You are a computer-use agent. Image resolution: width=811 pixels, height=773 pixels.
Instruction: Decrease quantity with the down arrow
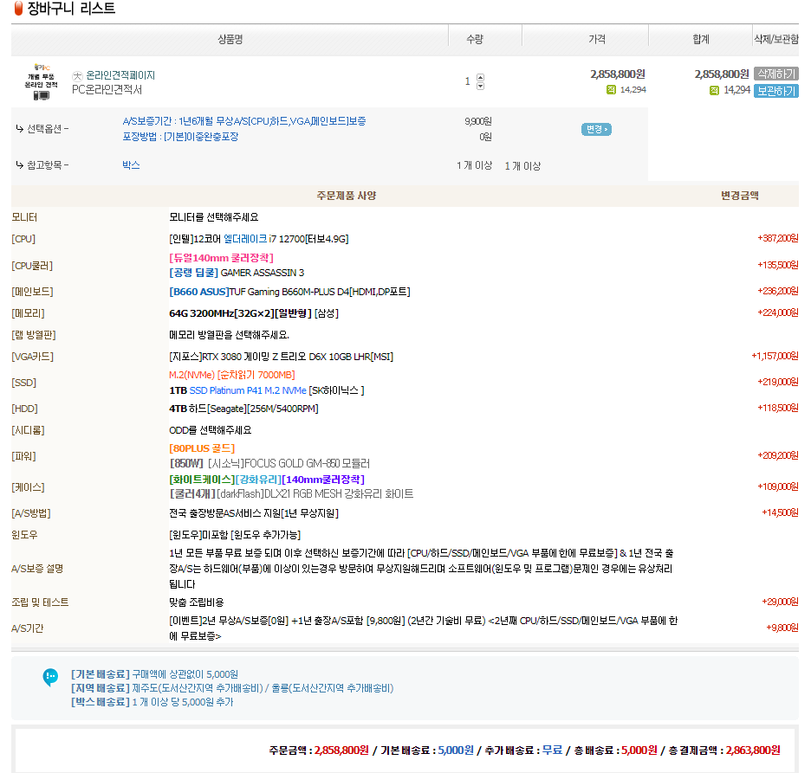(481, 86)
